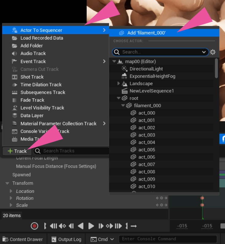Screen dimensions: 225x244
Task: Expand the Rotation property track
Action: (x=11, y=198)
